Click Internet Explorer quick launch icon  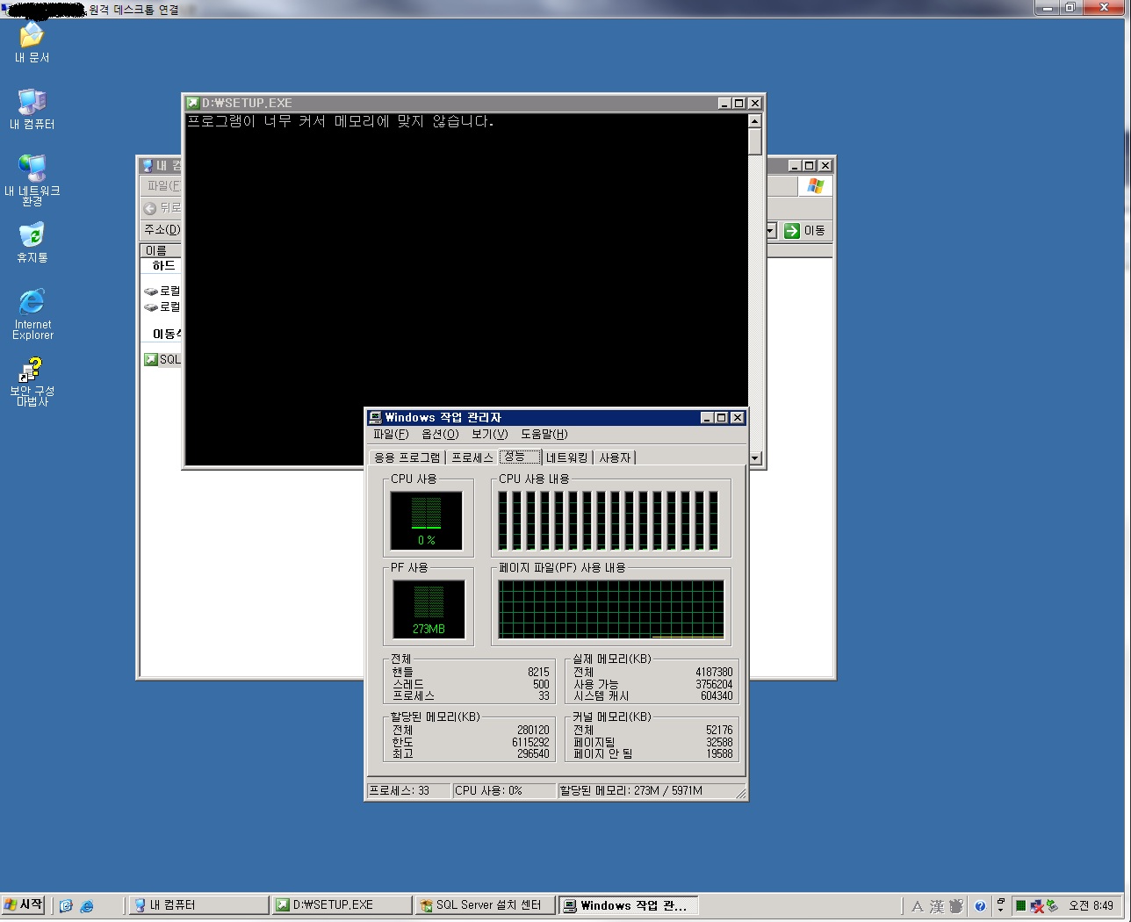tap(87, 905)
